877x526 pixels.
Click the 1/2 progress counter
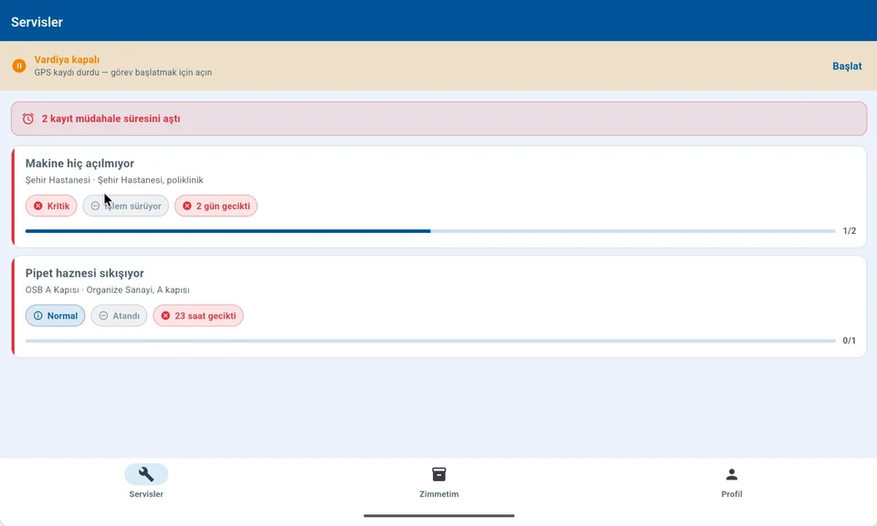[849, 231]
